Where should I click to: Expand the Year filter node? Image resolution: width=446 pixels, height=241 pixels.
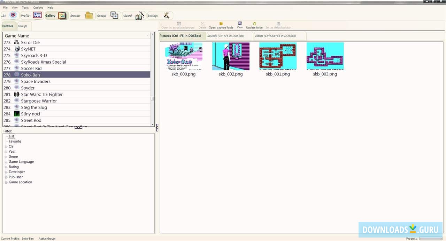point(6,152)
